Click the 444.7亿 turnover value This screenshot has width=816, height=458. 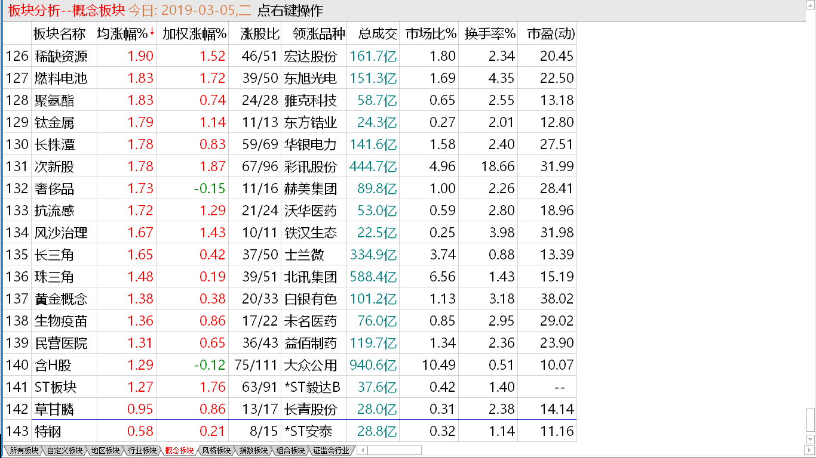point(373,166)
